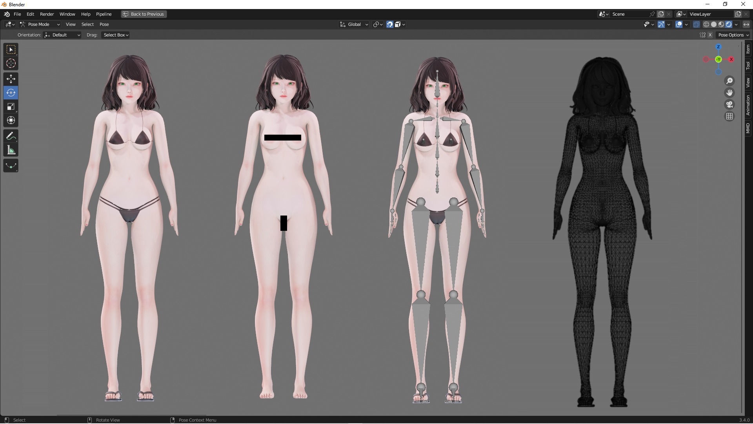Click the Zoom in/out viewport icon
Image resolution: width=753 pixels, height=424 pixels.
tap(729, 81)
